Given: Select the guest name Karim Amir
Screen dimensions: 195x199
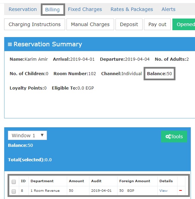Looking at the screenshot, I should tap(36, 59).
